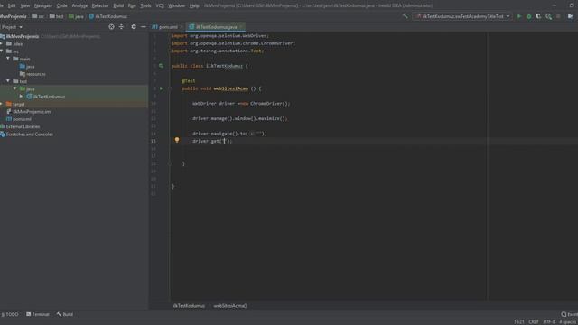Click IlkTestKodumuz breadcrumb in navigation bar

108,16
